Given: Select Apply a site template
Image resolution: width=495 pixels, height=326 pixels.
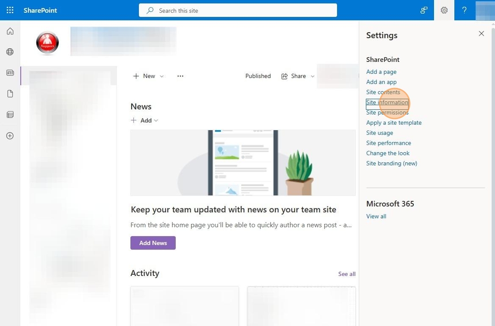Looking at the screenshot, I should (x=394, y=123).
